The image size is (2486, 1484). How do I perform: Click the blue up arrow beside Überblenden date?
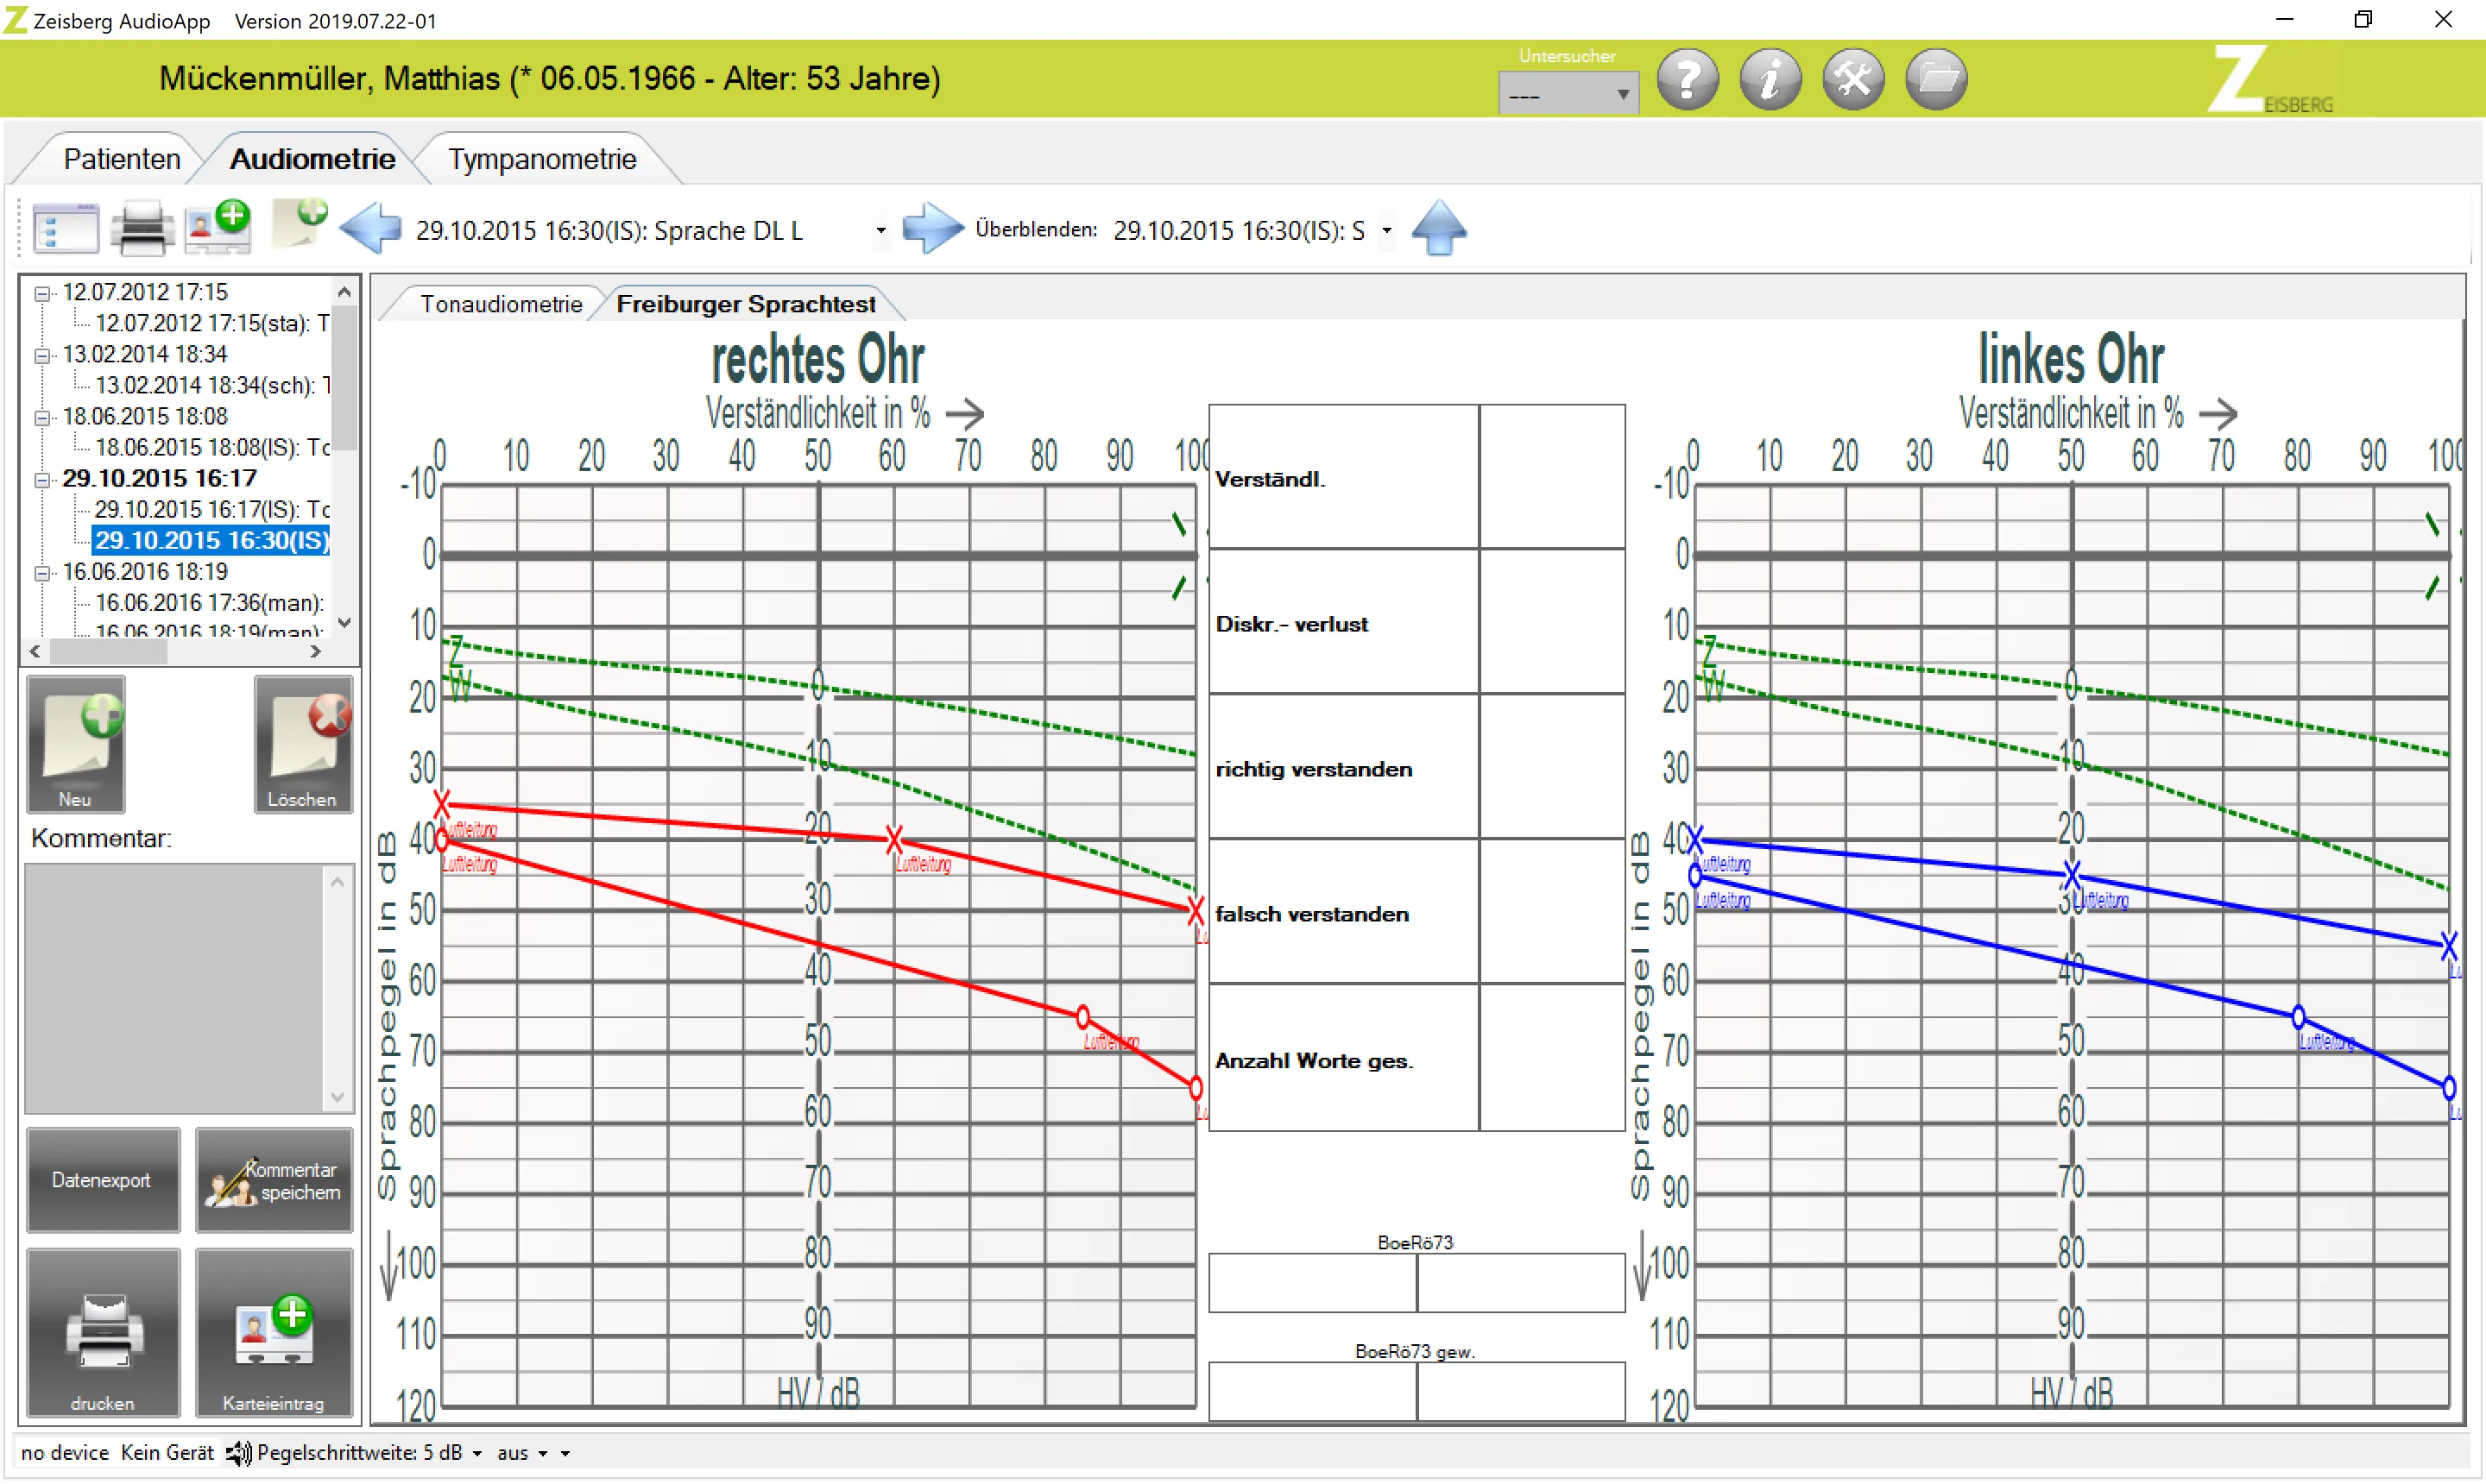[1439, 228]
